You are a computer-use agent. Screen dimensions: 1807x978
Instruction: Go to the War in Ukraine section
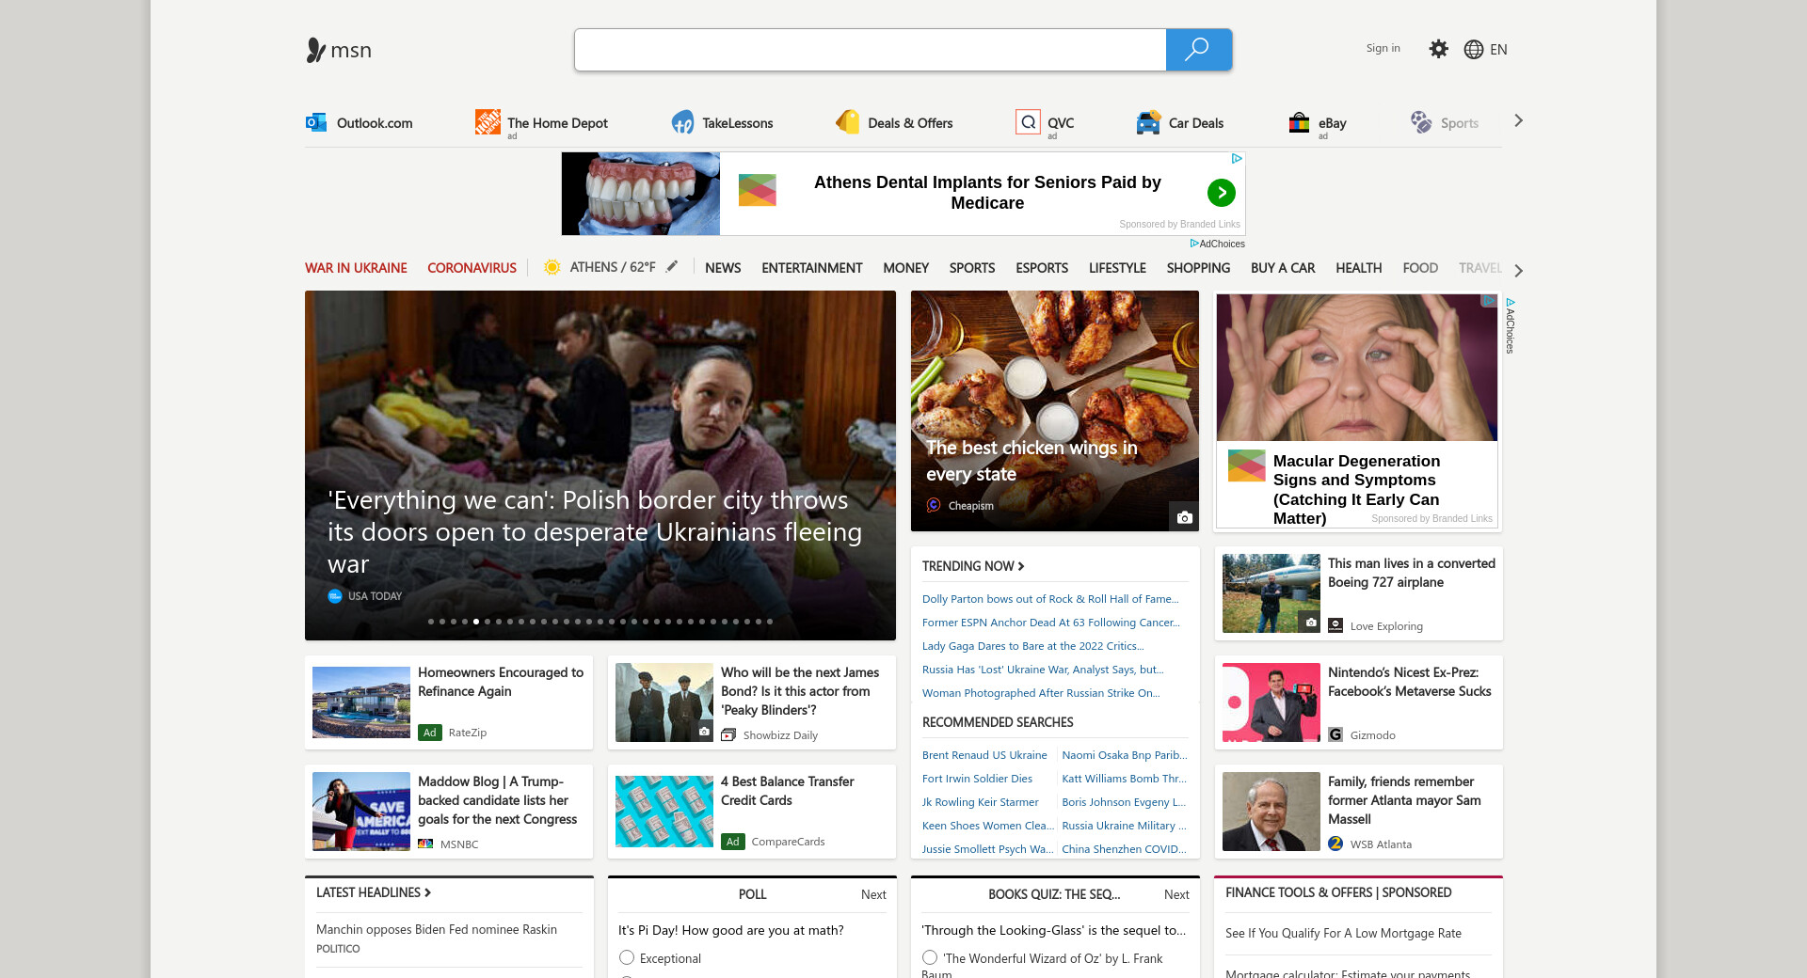(356, 268)
